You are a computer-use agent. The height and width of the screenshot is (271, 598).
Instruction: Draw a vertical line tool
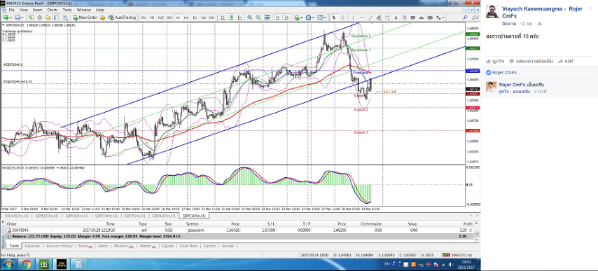[353, 17]
